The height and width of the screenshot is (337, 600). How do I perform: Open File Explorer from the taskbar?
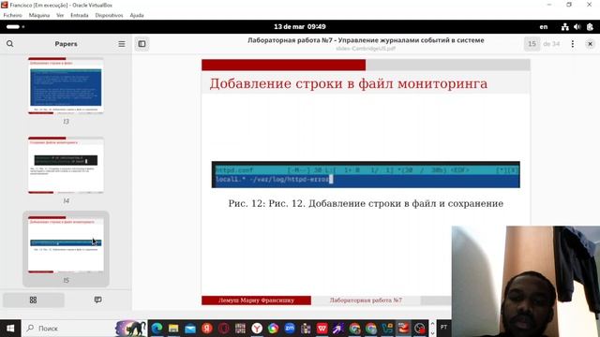(x=173, y=329)
